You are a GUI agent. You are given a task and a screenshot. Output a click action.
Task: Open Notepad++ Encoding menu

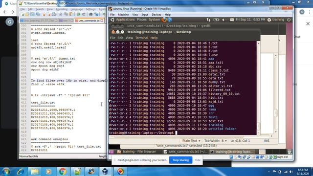tap(62, 9)
